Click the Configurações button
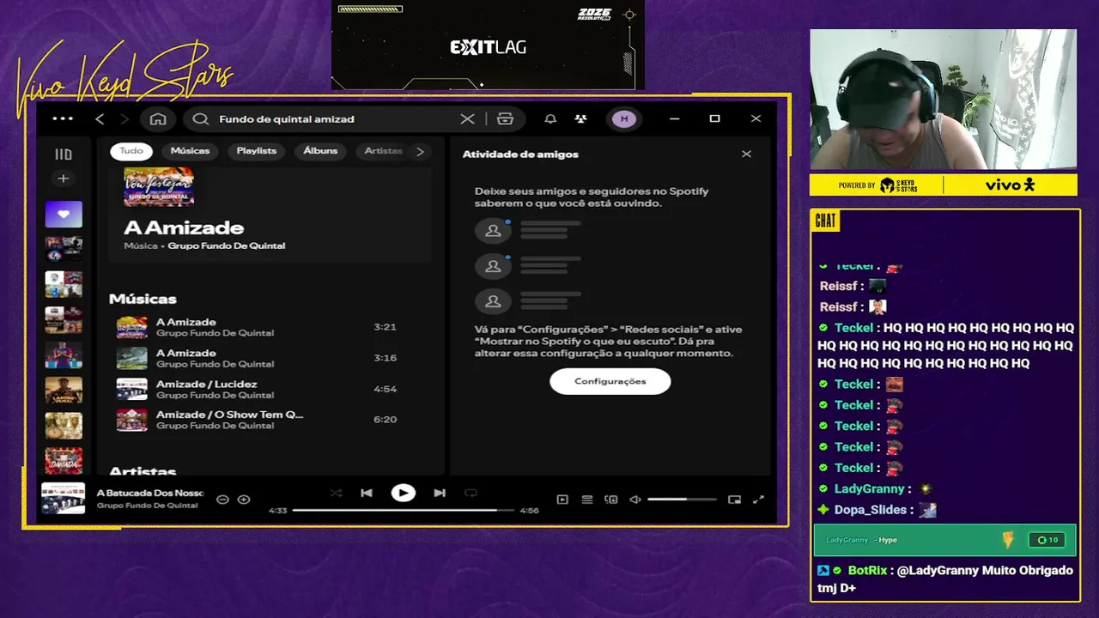 coord(610,381)
